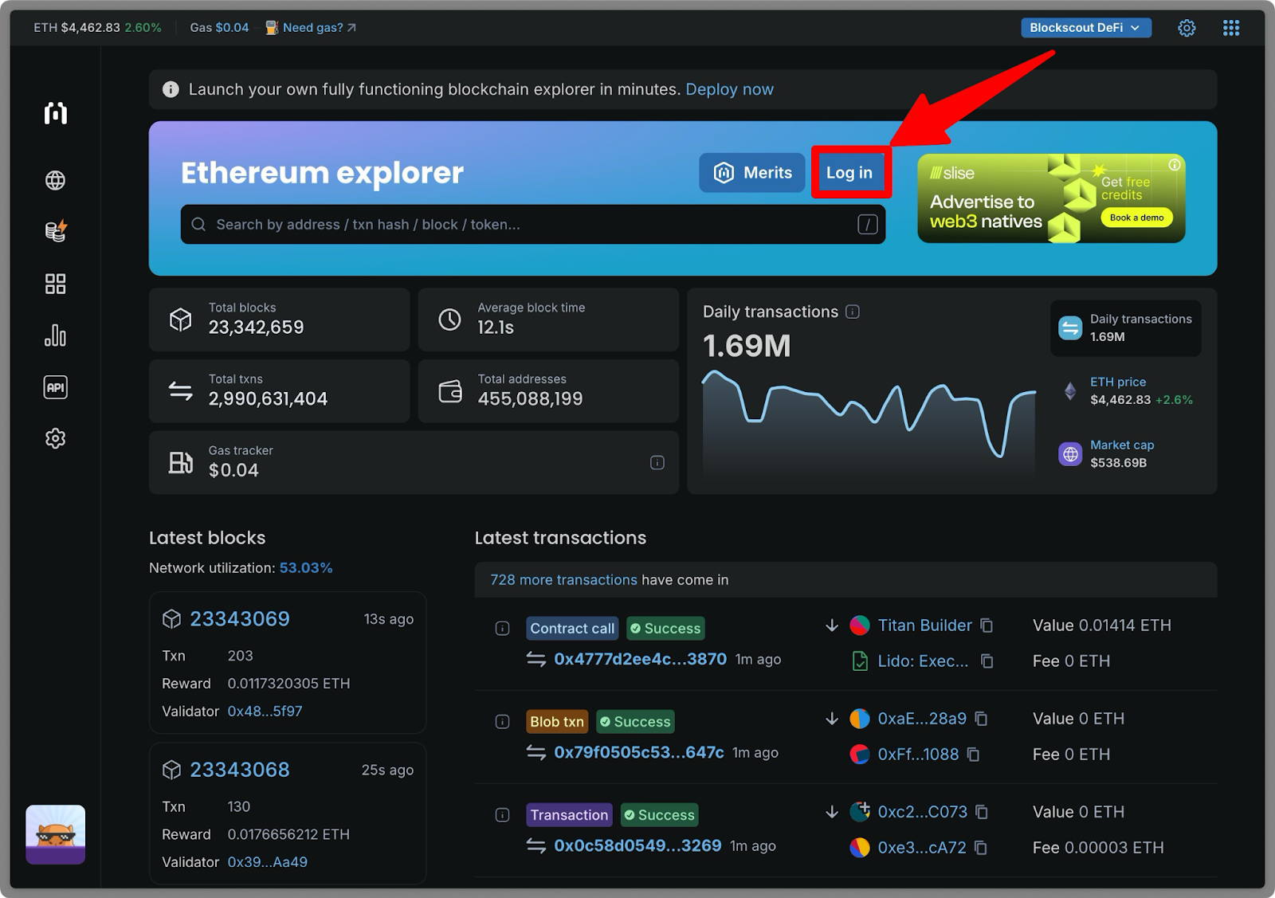Screen dimensions: 1275x898
Task: Click the user avatar thumbnail in sidebar
Action: (55, 834)
